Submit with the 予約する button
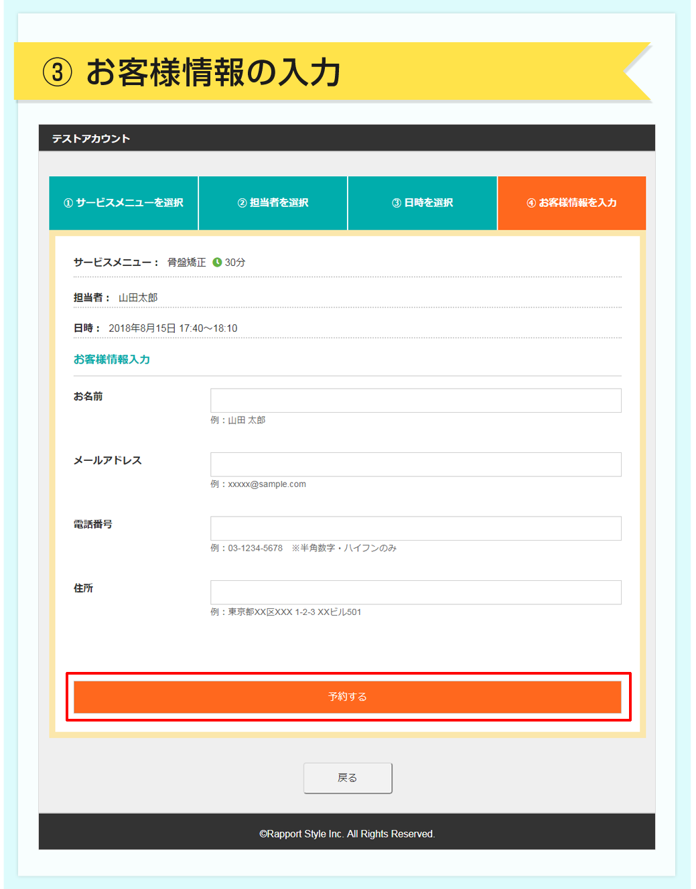Image resolution: width=696 pixels, height=889 pixels. tap(348, 697)
